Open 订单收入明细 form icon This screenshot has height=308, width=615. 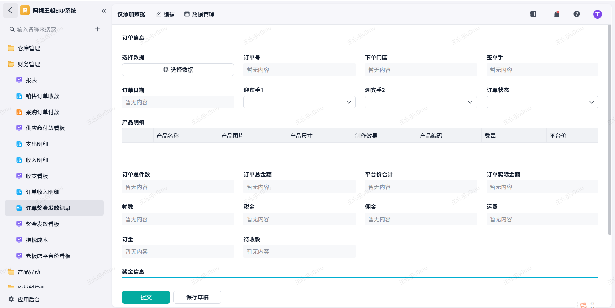pyautogui.click(x=19, y=192)
